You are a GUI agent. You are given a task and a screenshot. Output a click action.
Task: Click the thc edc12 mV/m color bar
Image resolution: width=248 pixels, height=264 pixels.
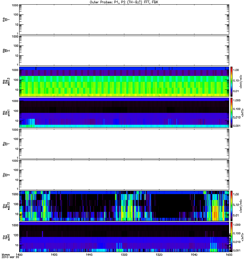pyautogui.click(x=231, y=206)
